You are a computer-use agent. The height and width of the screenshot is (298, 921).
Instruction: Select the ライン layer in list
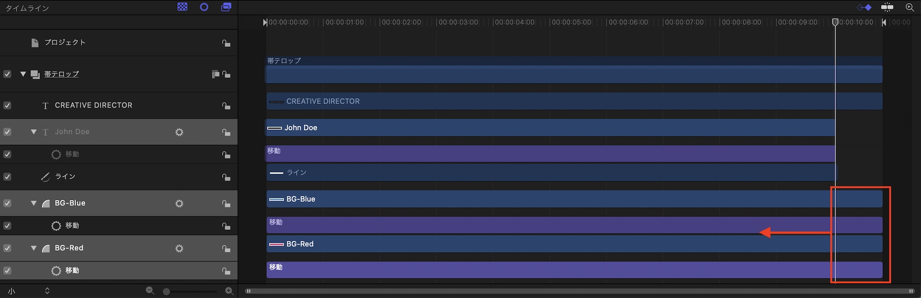click(119, 177)
